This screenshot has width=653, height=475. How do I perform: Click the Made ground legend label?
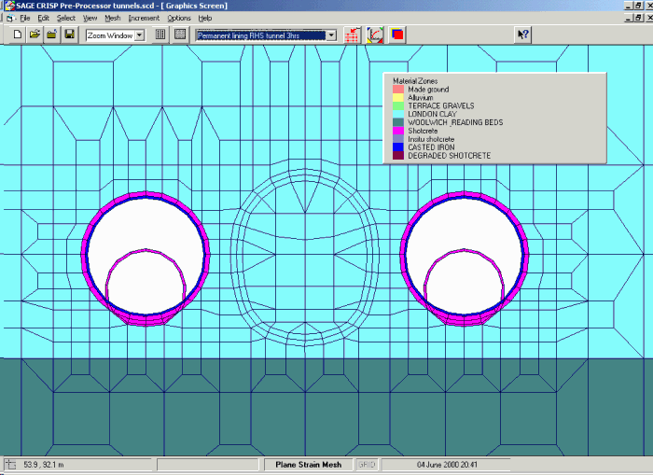[428, 90]
